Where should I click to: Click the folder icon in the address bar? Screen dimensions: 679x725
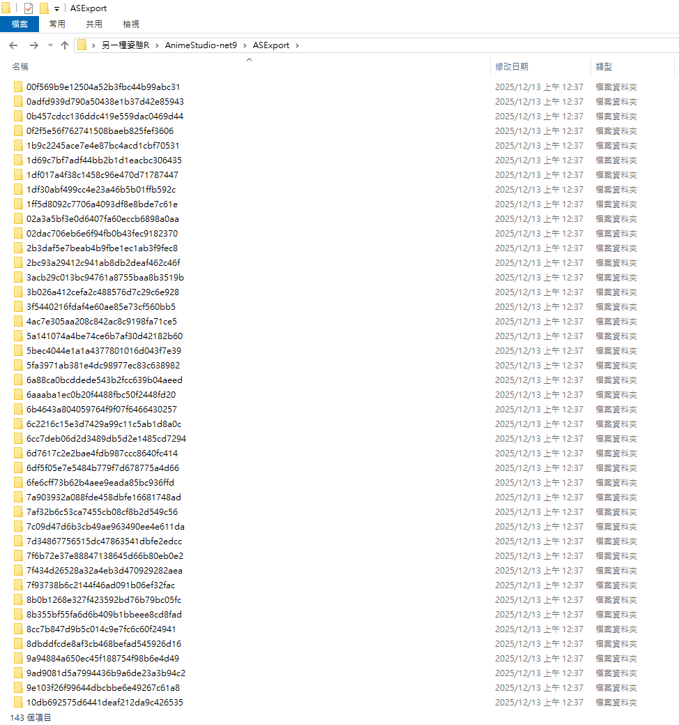tap(82, 45)
